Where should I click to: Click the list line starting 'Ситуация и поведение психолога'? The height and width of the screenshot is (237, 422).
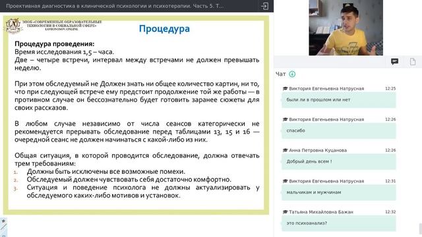143,188
